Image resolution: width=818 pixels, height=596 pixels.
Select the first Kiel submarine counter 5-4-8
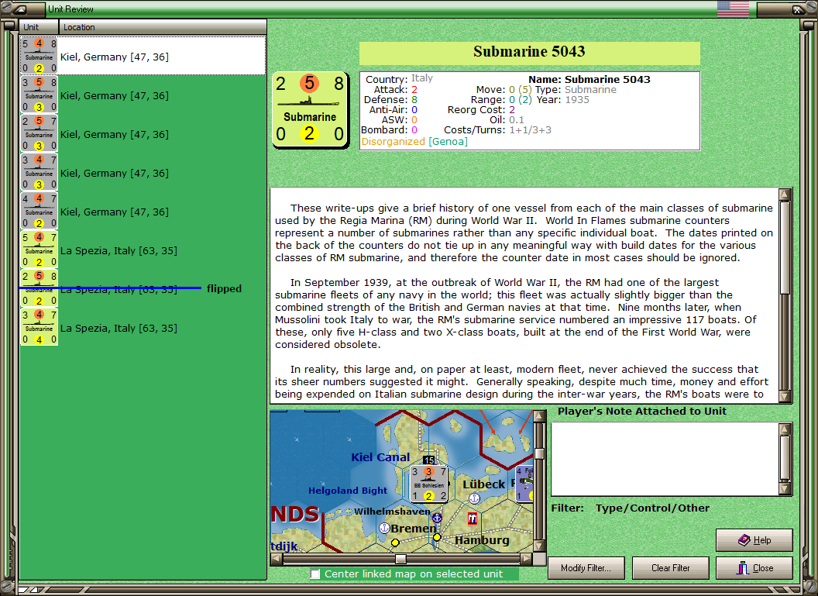40,56
